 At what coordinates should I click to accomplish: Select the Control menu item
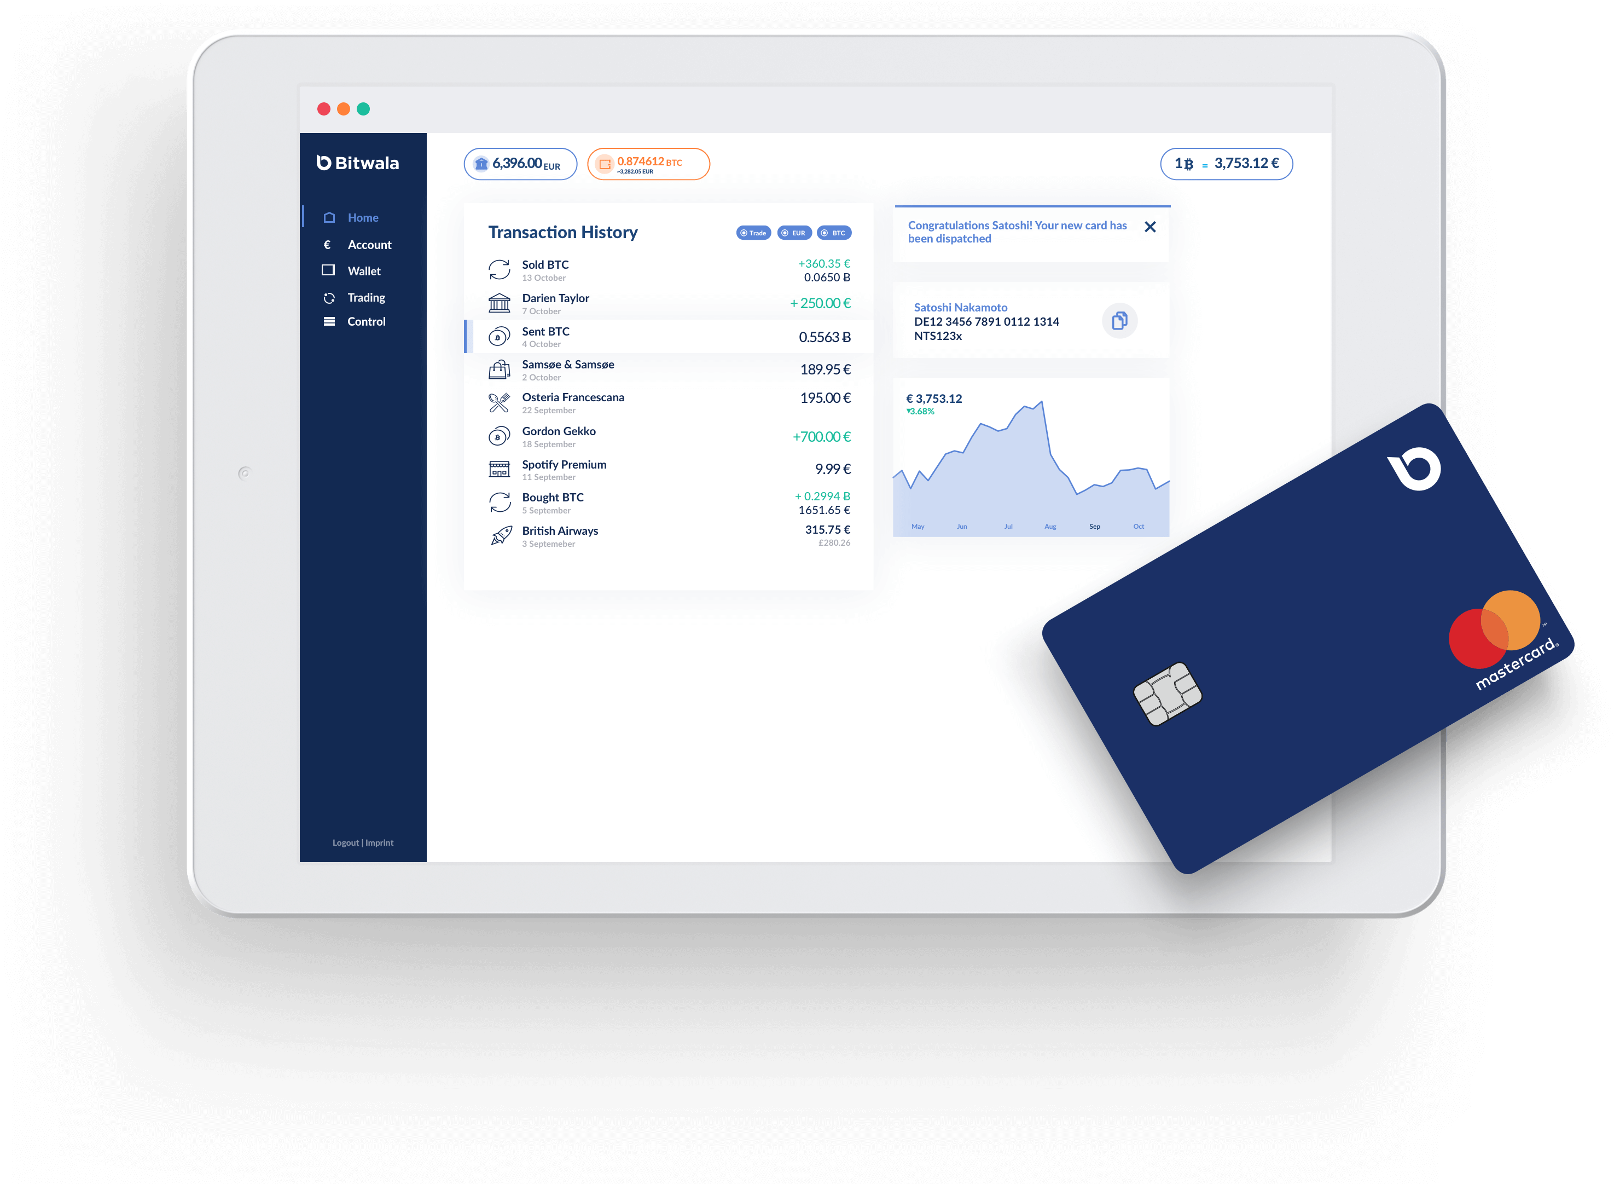point(364,321)
